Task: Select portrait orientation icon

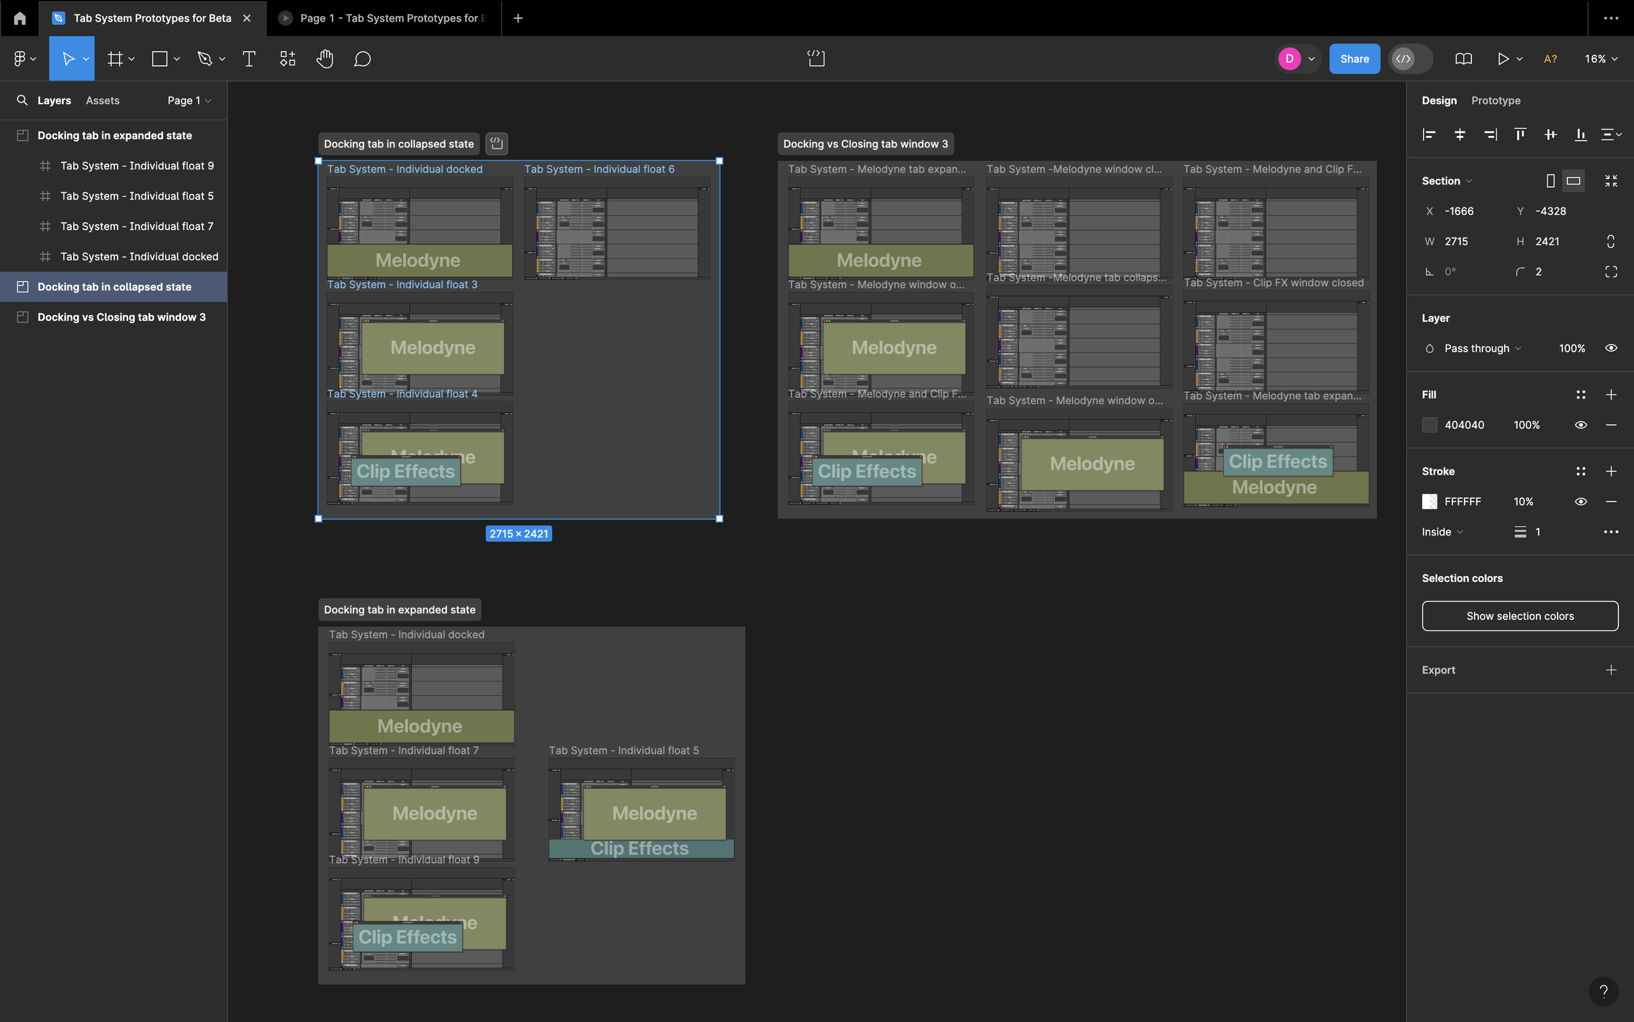Action: click(1550, 180)
